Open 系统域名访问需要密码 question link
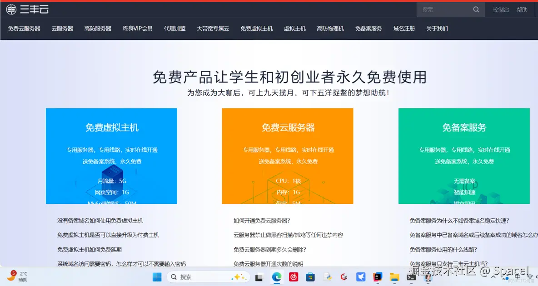This screenshot has height=286, width=538. 121,264
